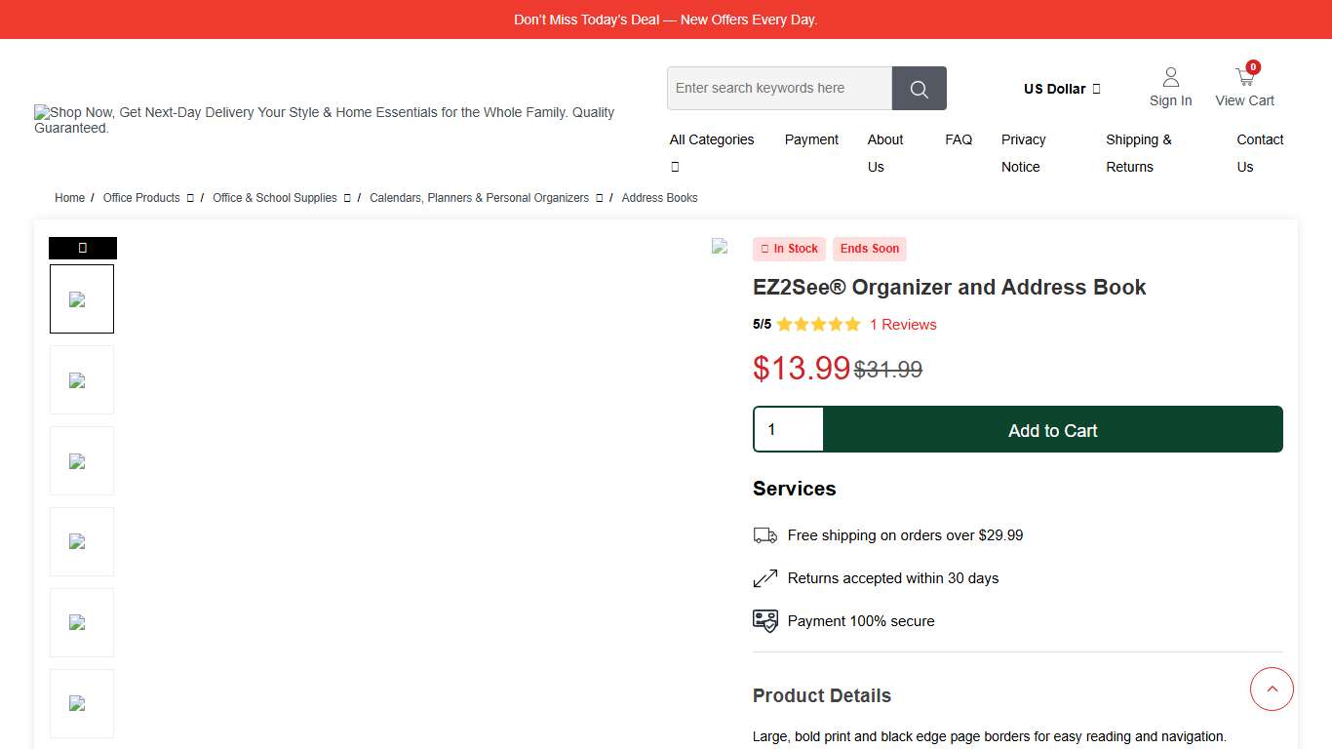This screenshot has height=749, width=1332.
Task: Click the Add to Cart button
Action: pyautogui.click(x=1053, y=429)
